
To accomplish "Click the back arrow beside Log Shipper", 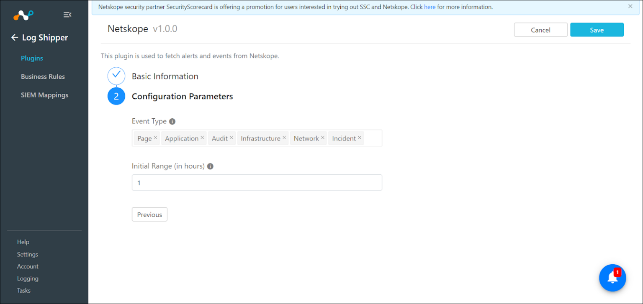I will coord(15,37).
